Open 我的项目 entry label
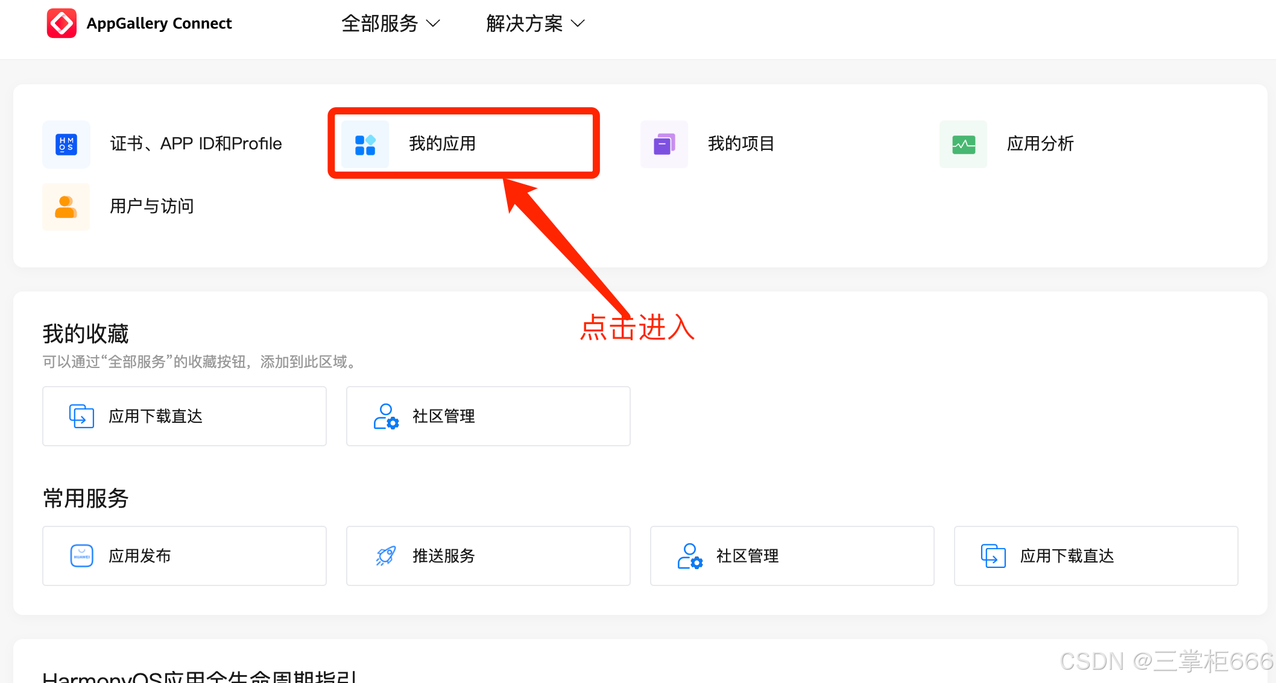The width and height of the screenshot is (1276, 683). 741,143
